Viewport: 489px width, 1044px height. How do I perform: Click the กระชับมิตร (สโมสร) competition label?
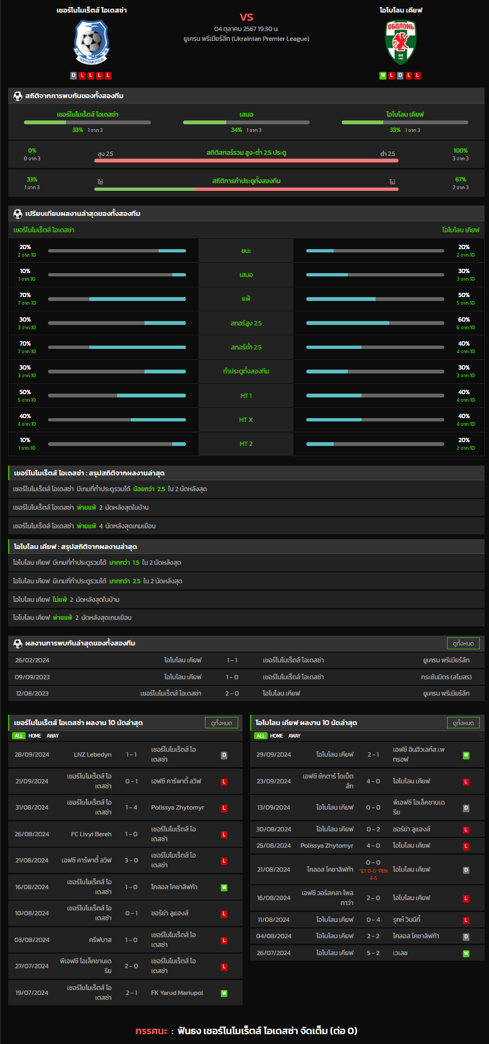click(446, 677)
